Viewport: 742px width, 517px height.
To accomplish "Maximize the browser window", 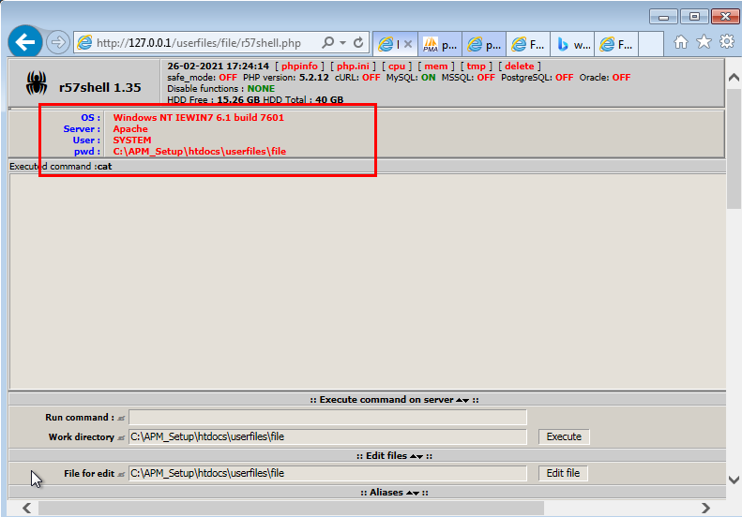I will pyautogui.click(x=694, y=17).
